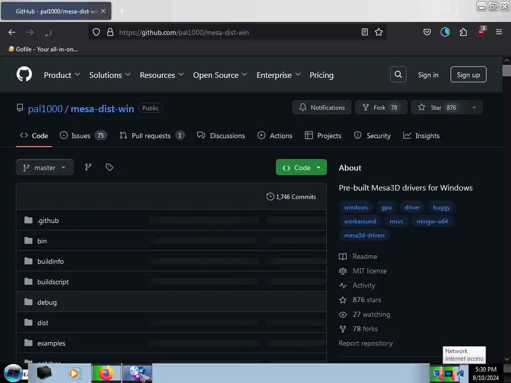Expand the Product menu
Viewport: 511px width, 383px height.
tap(61, 75)
